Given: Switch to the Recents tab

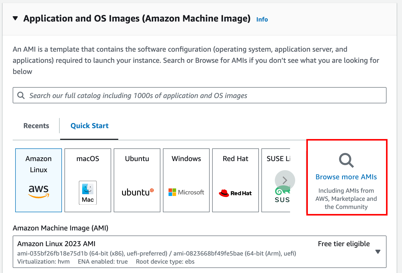Looking at the screenshot, I should (x=36, y=126).
